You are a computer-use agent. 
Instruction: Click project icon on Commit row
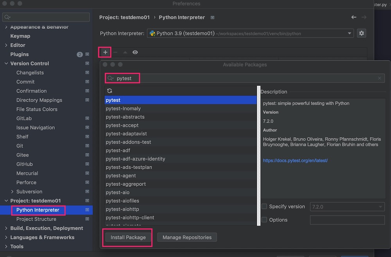click(x=87, y=82)
